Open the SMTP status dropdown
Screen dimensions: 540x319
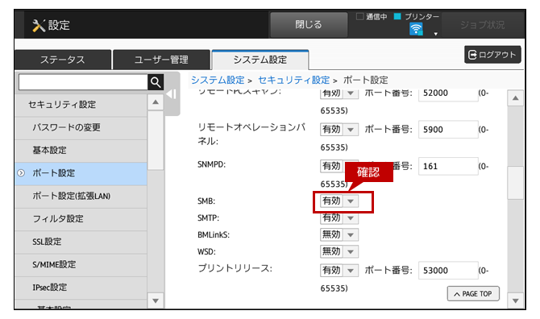339,217
